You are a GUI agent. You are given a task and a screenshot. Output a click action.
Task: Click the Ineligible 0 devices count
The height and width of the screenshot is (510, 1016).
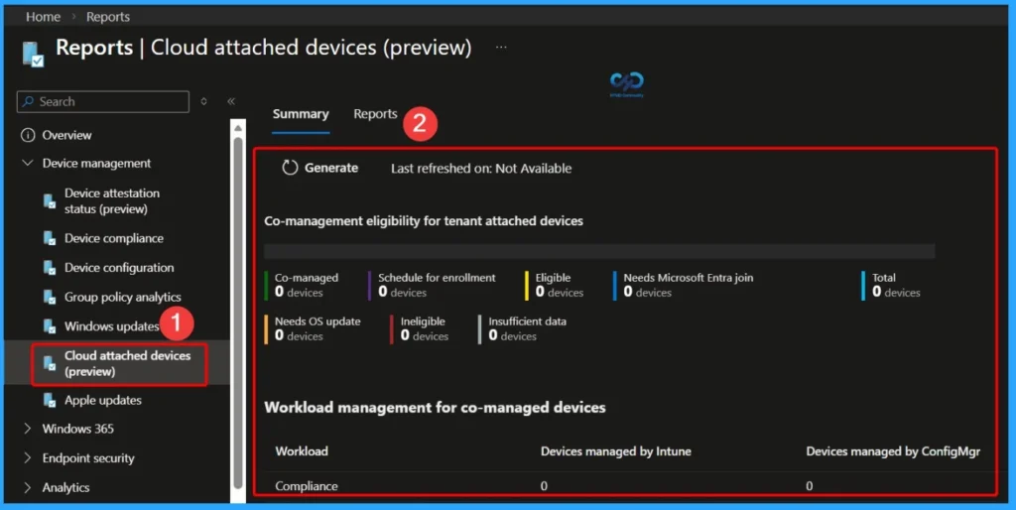point(425,335)
